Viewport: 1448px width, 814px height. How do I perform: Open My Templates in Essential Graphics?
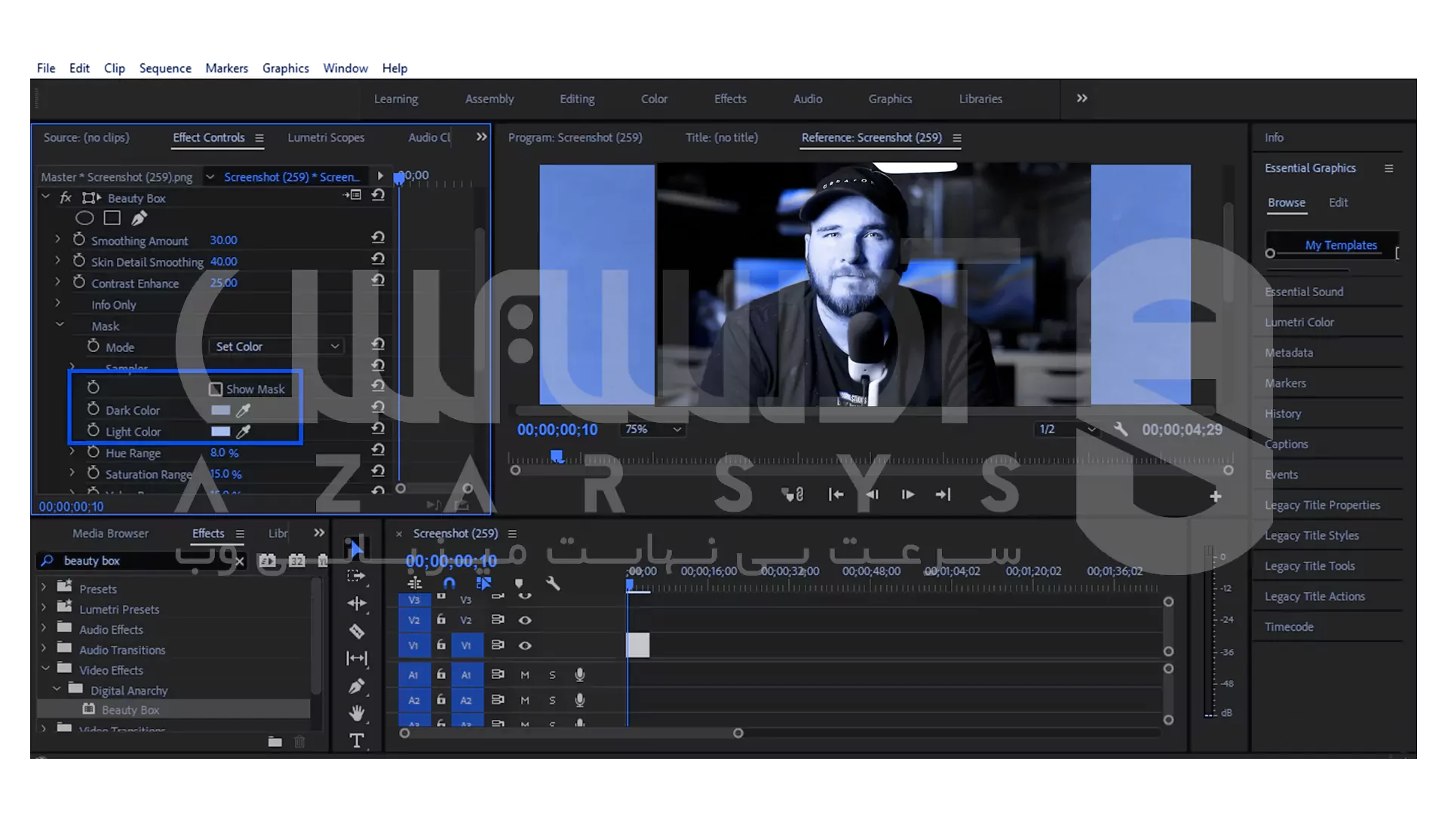click(x=1340, y=245)
